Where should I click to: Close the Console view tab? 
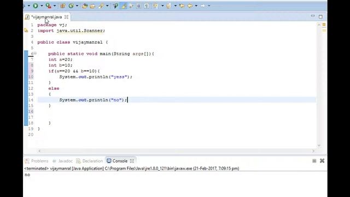(x=132, y=161)
